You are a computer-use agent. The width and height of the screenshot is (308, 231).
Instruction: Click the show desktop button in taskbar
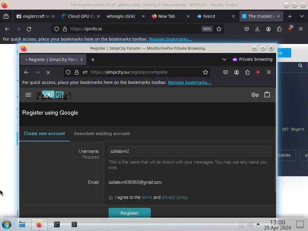click(x=300, y=224)
